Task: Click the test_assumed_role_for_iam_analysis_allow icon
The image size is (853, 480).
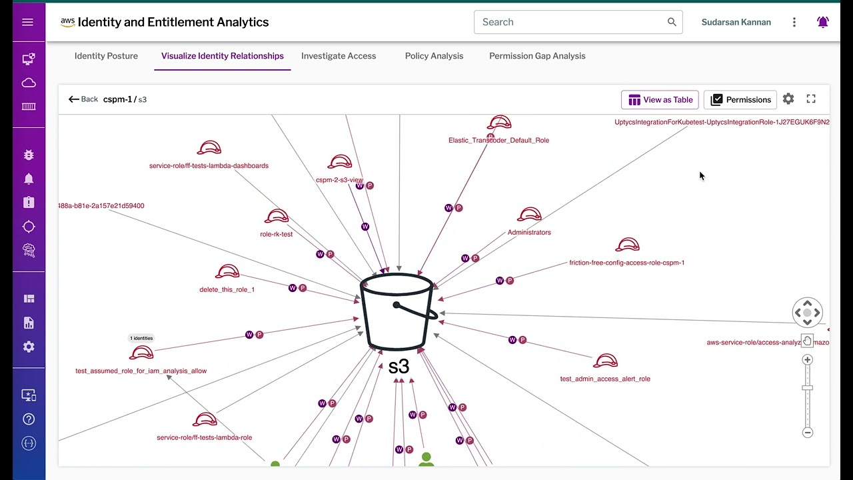Action: (x=141, y=354)
